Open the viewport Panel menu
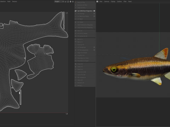Viewport: 170px width, 127px height. (130, 1)
